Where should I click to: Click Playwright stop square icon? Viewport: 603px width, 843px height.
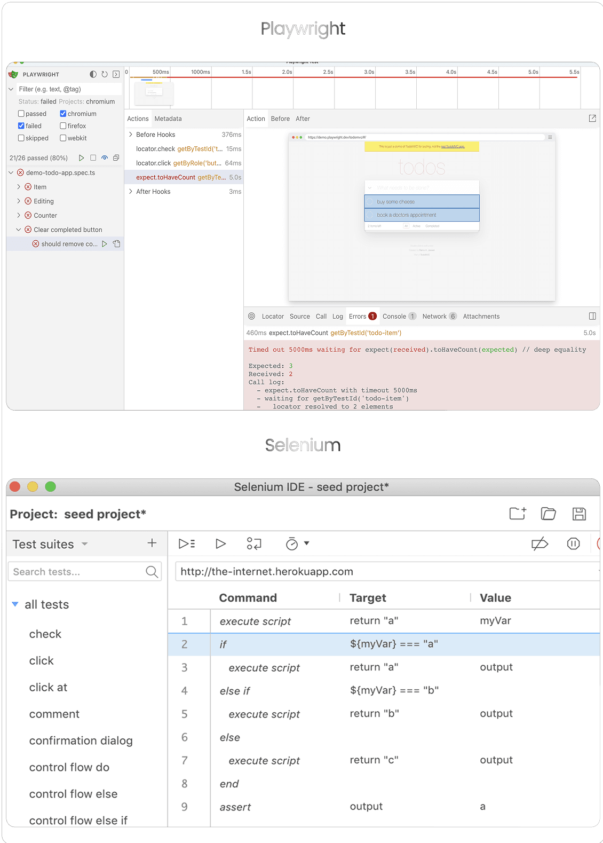(x=93, y=158)
